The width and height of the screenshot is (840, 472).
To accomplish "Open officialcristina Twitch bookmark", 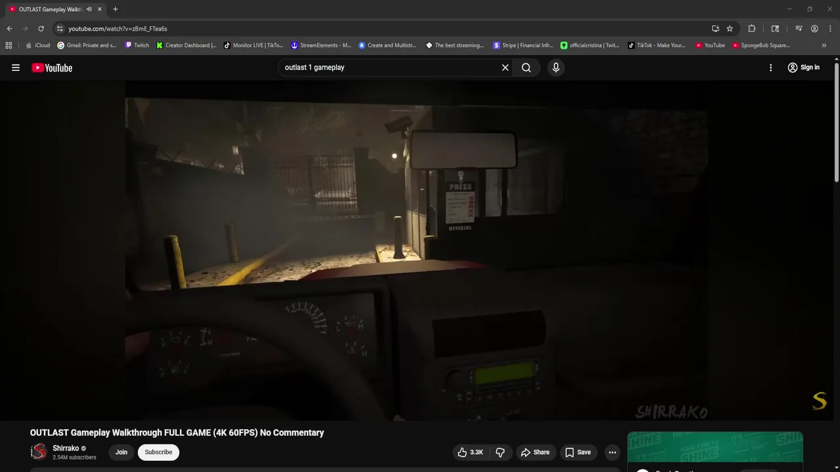I will (x=590, y=45).
